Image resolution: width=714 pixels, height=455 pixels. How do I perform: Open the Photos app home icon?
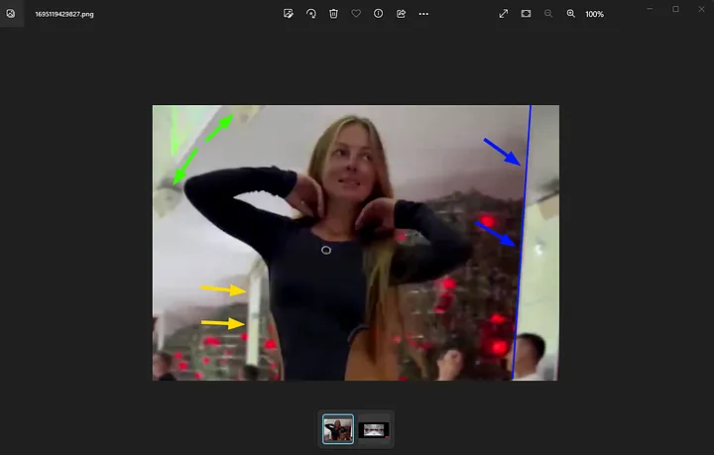tap(11, 14)
